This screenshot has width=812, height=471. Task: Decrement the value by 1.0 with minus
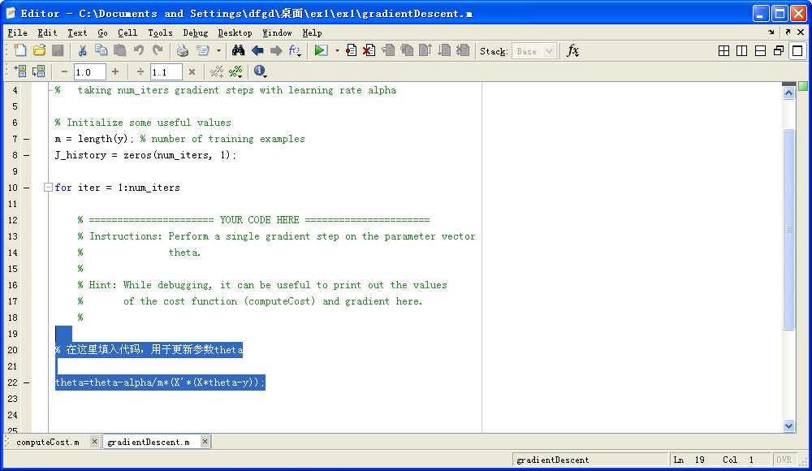click(x=64, y=71)
